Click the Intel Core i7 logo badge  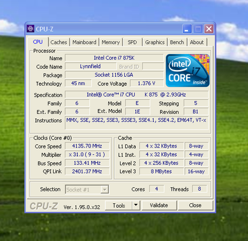click(x=188, y=70)
